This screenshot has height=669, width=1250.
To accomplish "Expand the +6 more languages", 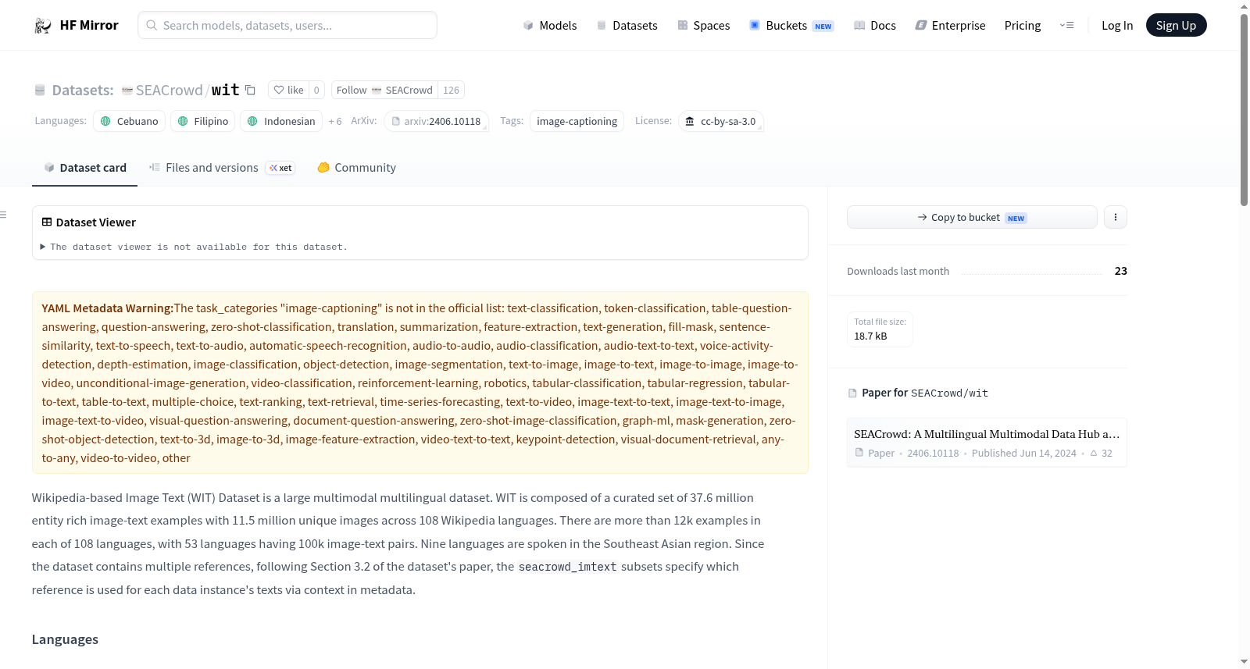I will [x=335, y=121].
